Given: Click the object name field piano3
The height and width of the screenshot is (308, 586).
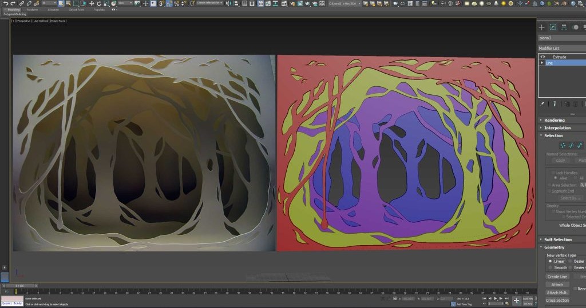Looking at the screenshot, I should tap(562, 38).
